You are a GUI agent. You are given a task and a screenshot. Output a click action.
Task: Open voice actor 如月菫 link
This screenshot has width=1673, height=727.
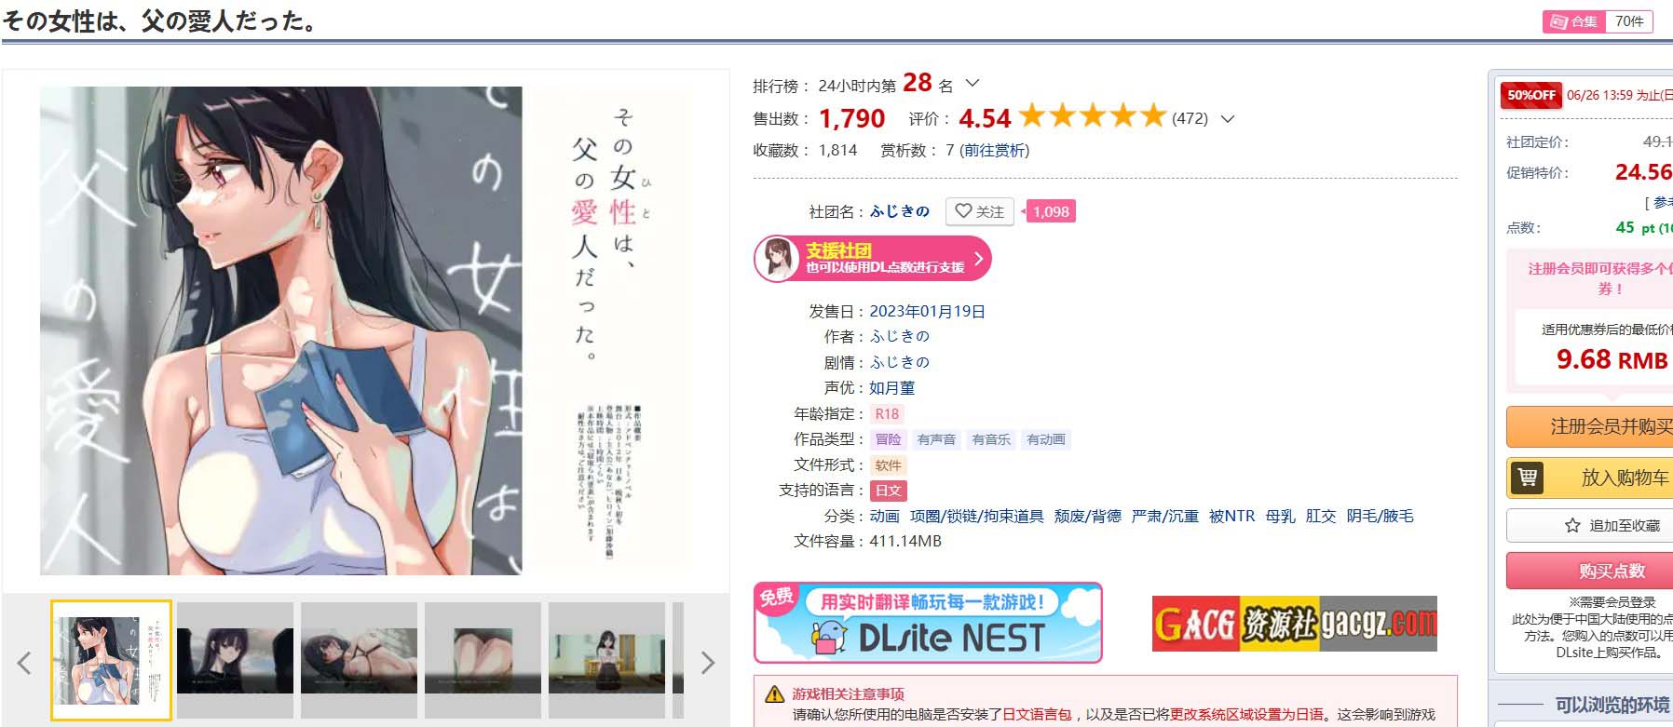(x=892, y=388)
